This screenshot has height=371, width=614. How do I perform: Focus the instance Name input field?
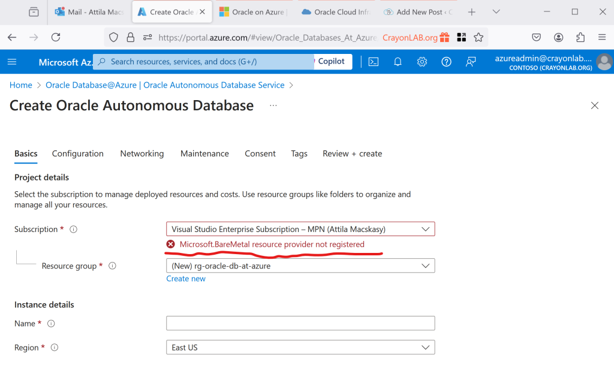[300, 324]
